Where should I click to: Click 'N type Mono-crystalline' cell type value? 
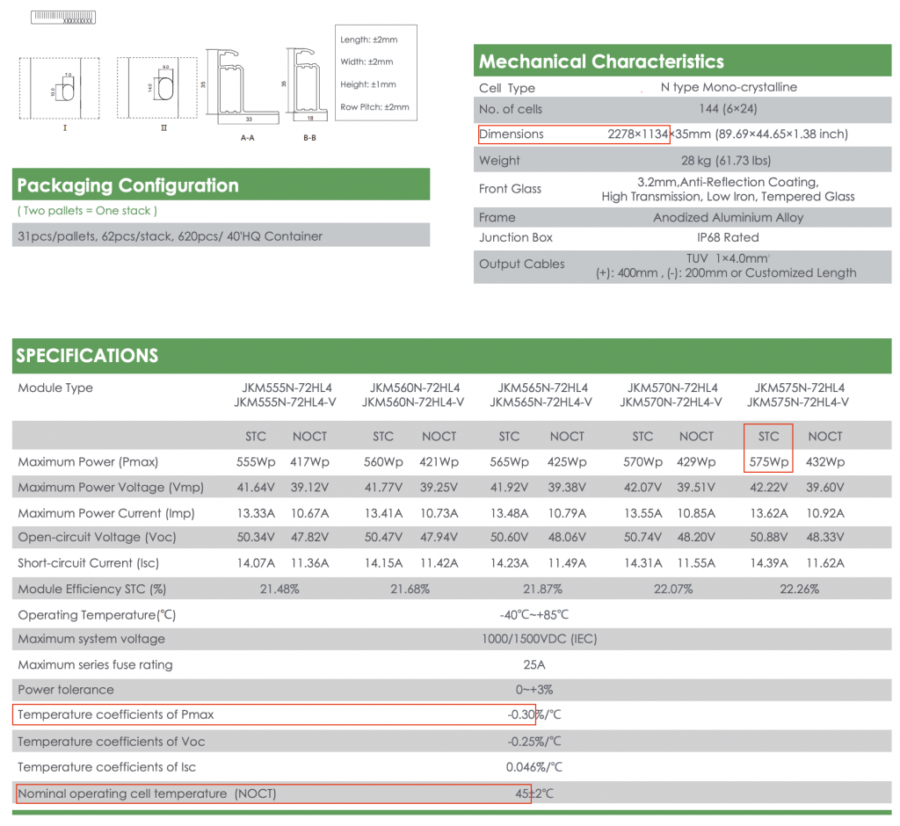click(729, 87)
